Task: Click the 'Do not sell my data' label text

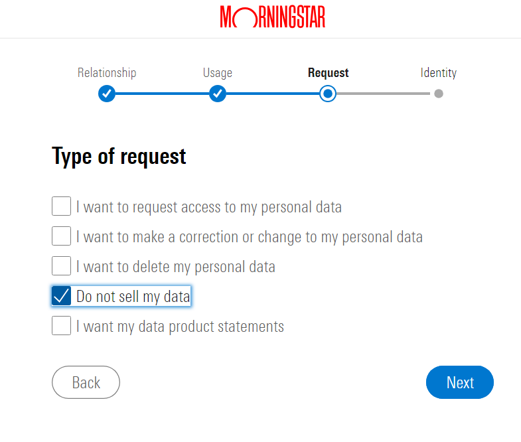Action: (x=133, y=297)
